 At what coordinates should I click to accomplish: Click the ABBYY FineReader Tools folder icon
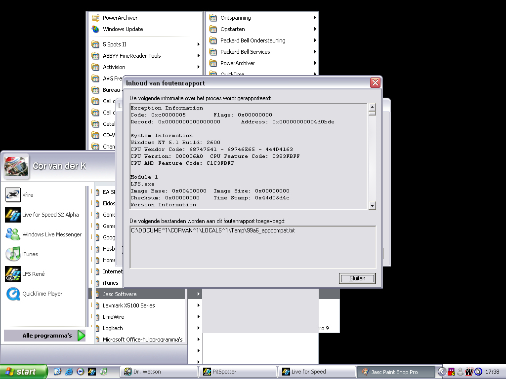coord(95,56)
